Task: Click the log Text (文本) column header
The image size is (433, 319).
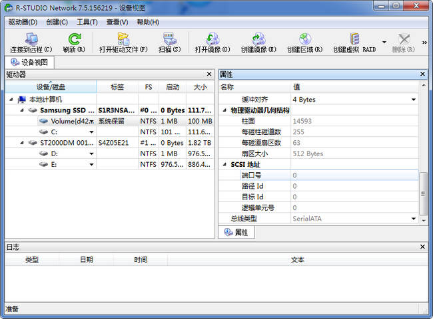Action: coord(297,259)
